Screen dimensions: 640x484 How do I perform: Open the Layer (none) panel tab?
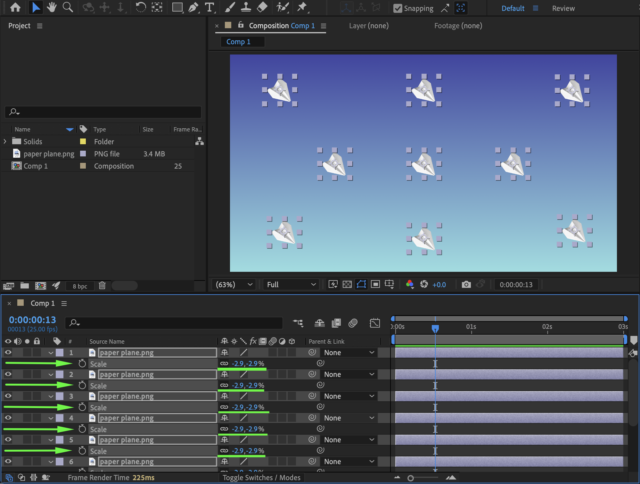(x=369, y=26)
